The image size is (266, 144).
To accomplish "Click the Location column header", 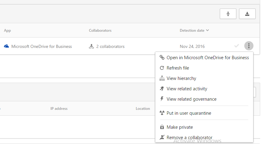I will tap(143, 109).
